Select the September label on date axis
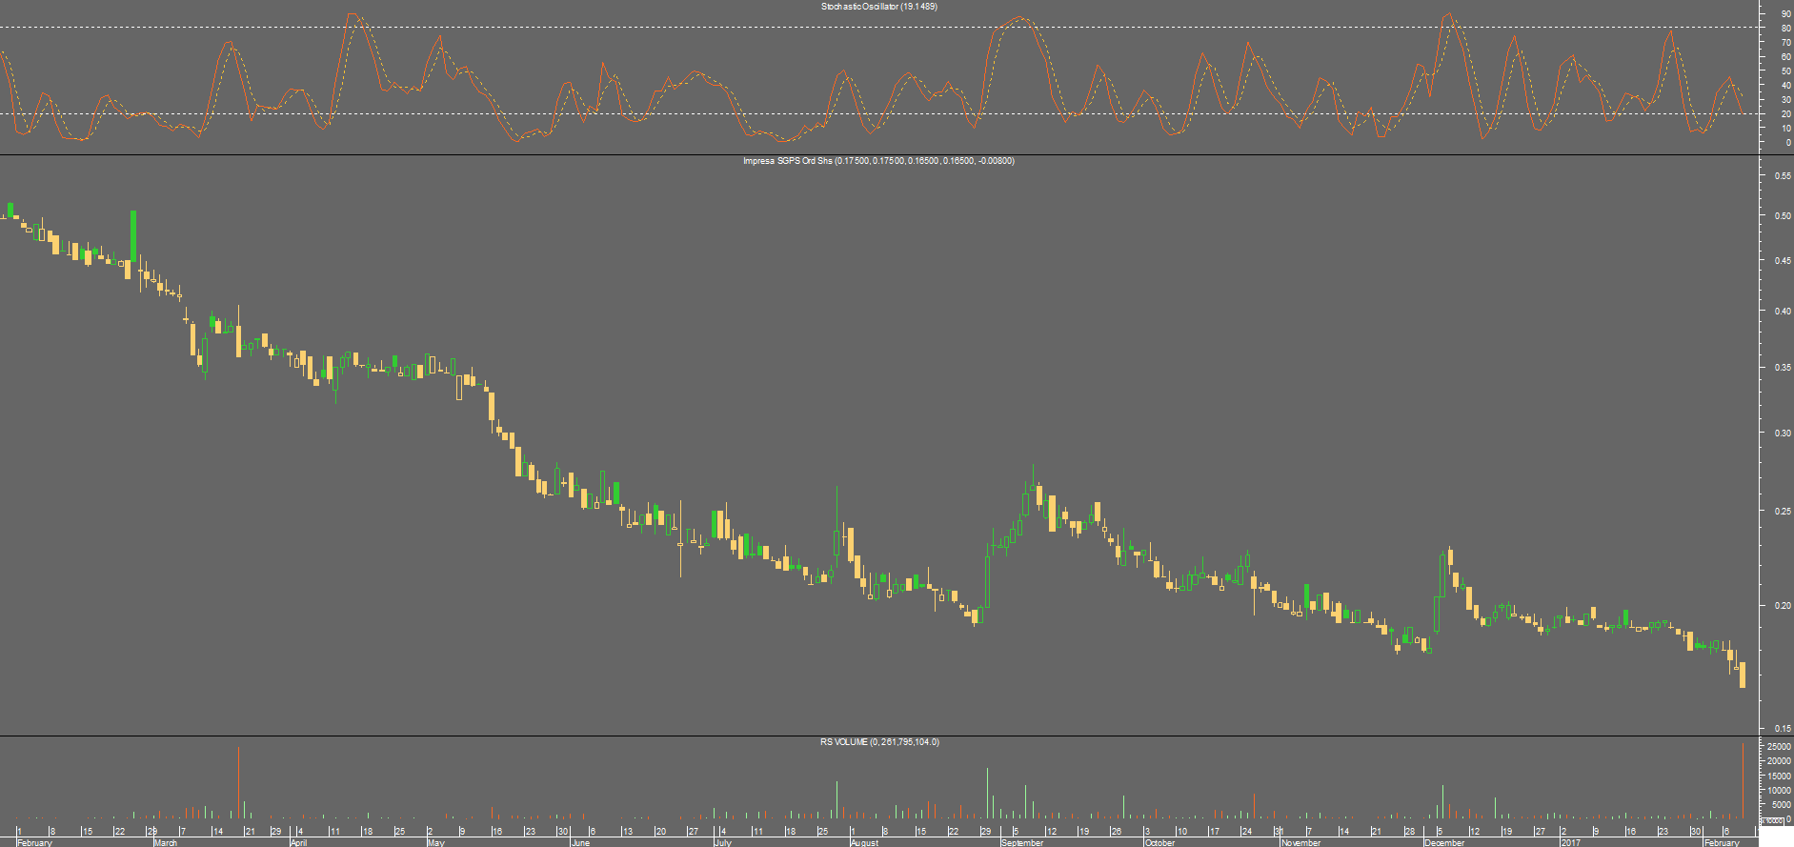 (1022, 842)
